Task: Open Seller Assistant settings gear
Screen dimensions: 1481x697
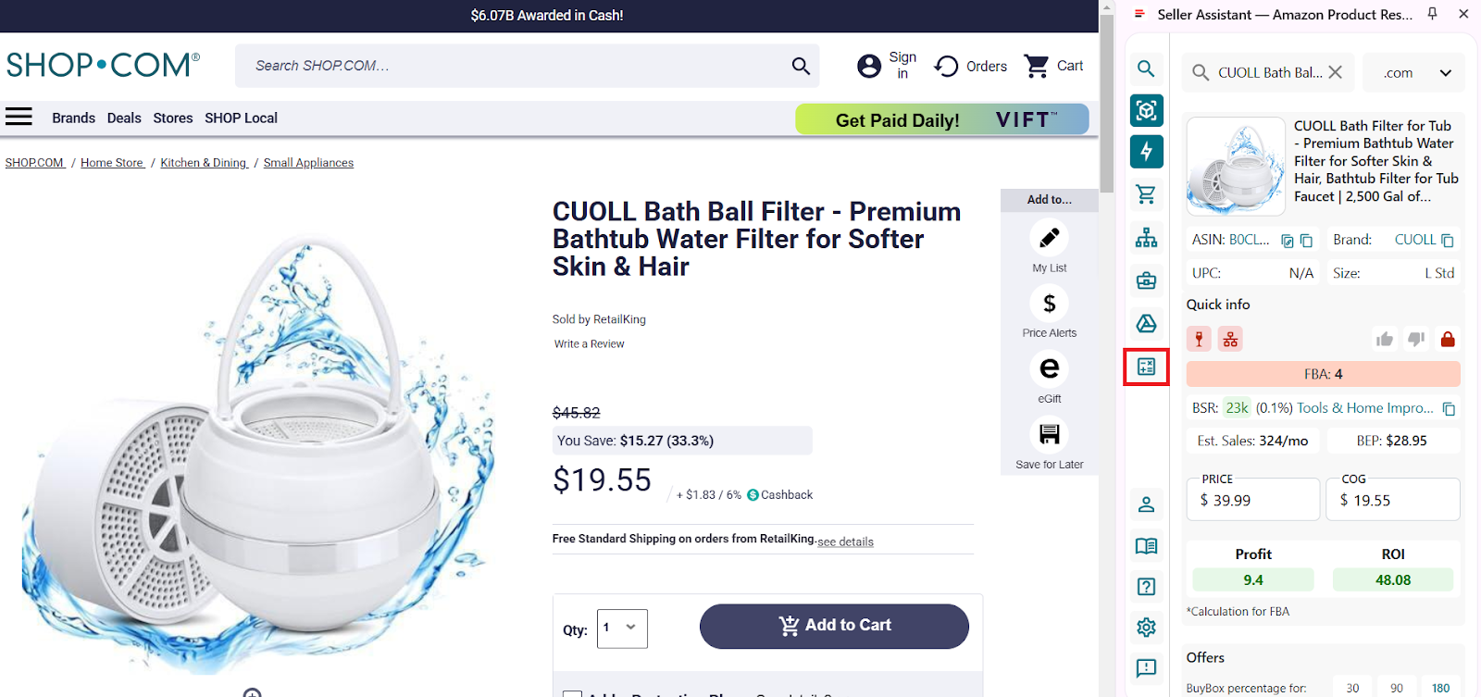Action: pos(1146,627)
